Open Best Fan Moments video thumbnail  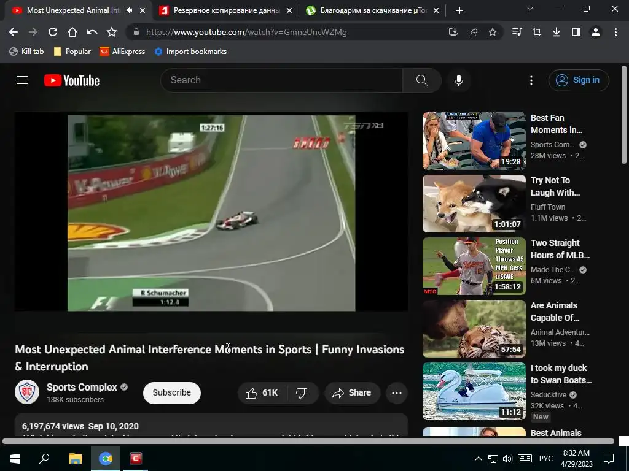tap(474, 141)
